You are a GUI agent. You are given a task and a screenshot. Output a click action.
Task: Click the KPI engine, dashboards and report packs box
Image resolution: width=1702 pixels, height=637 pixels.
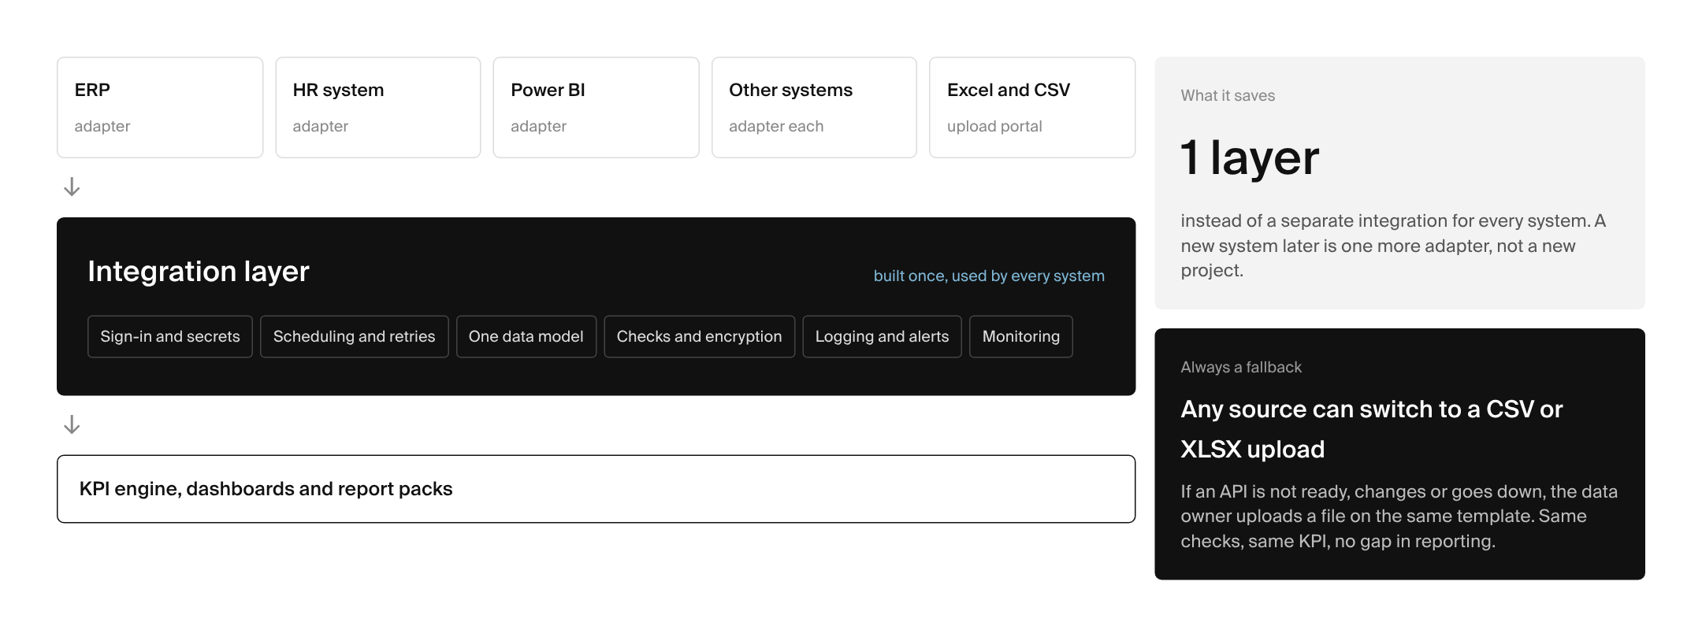pos(596,489)
